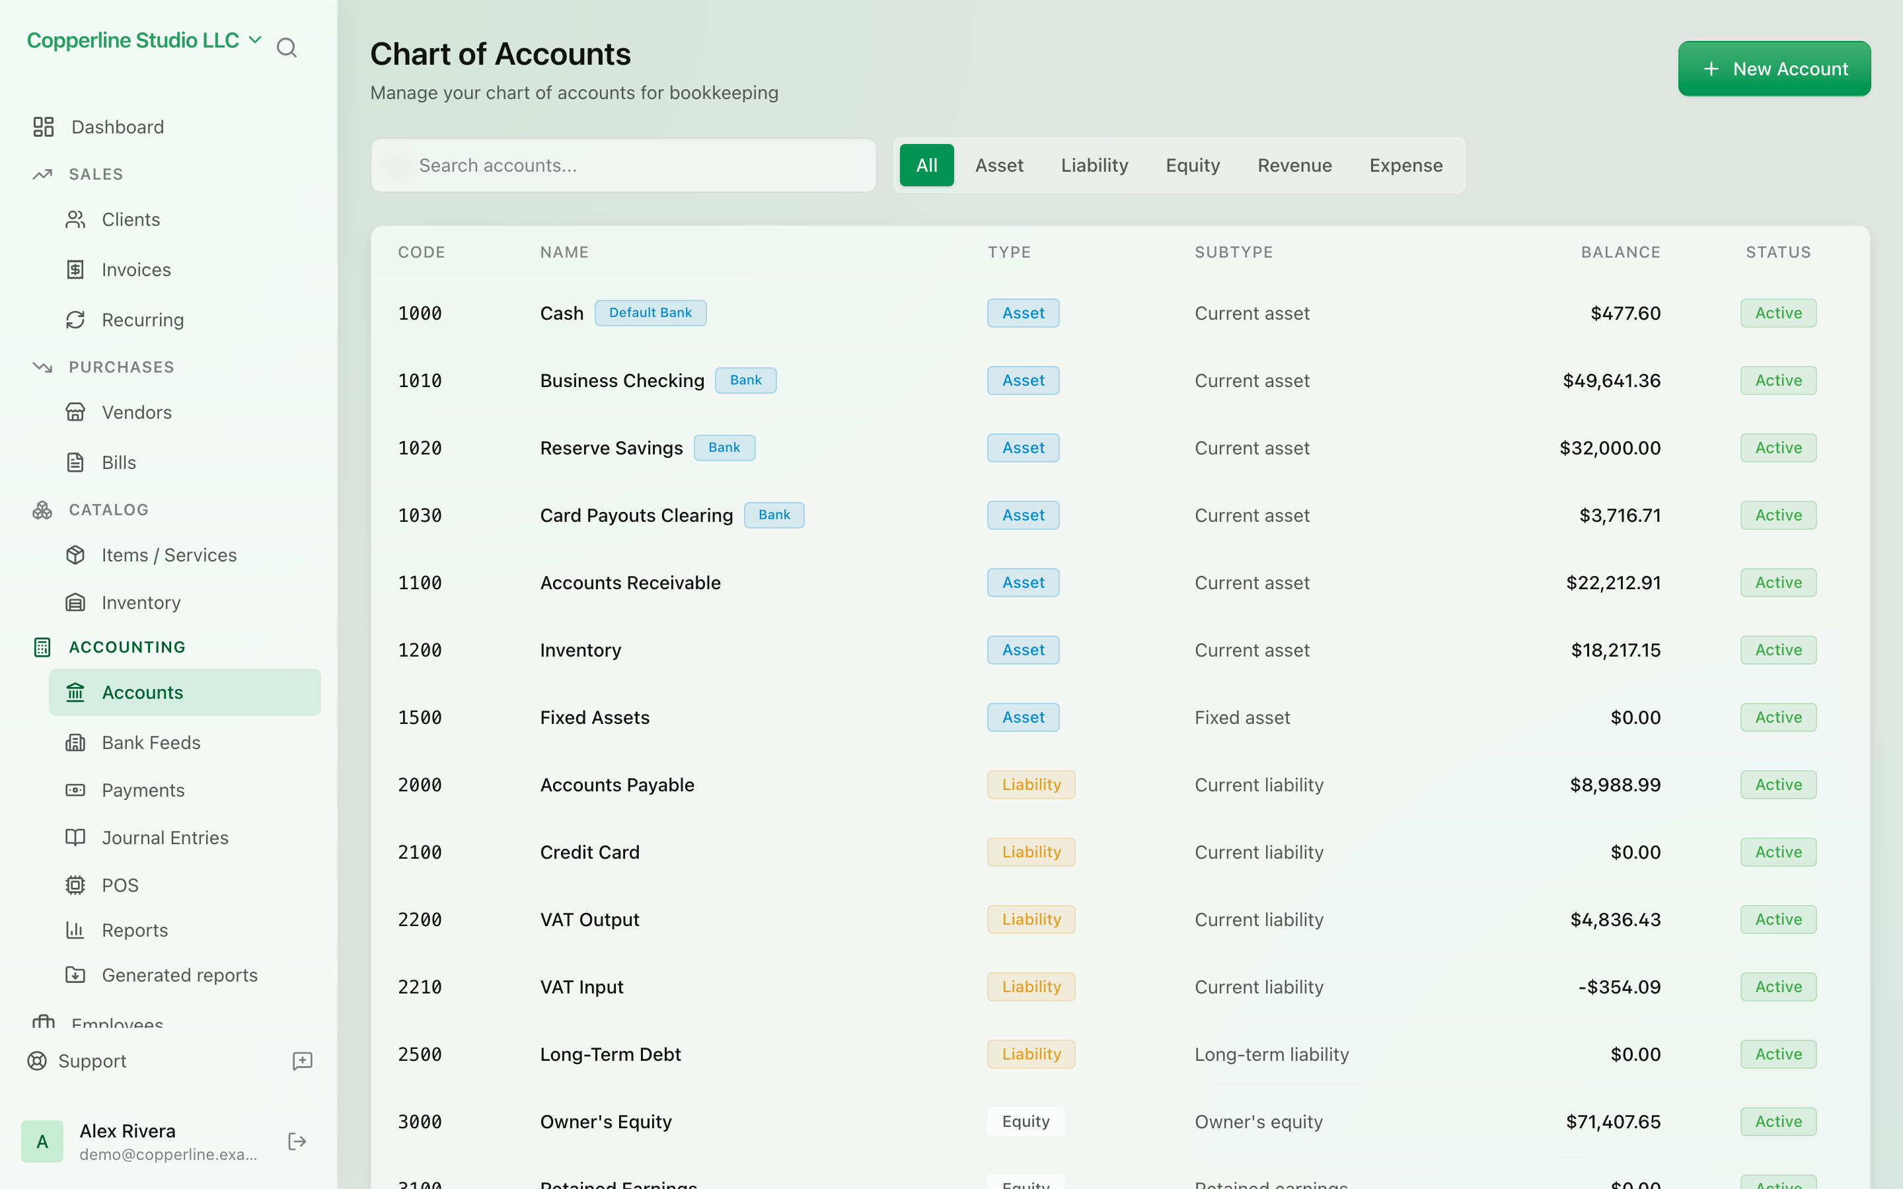The height and width of the screenshot is (1189, 1903).
Task: Click the Fixed asset subtype cell
Action: tap(1242, 717)
